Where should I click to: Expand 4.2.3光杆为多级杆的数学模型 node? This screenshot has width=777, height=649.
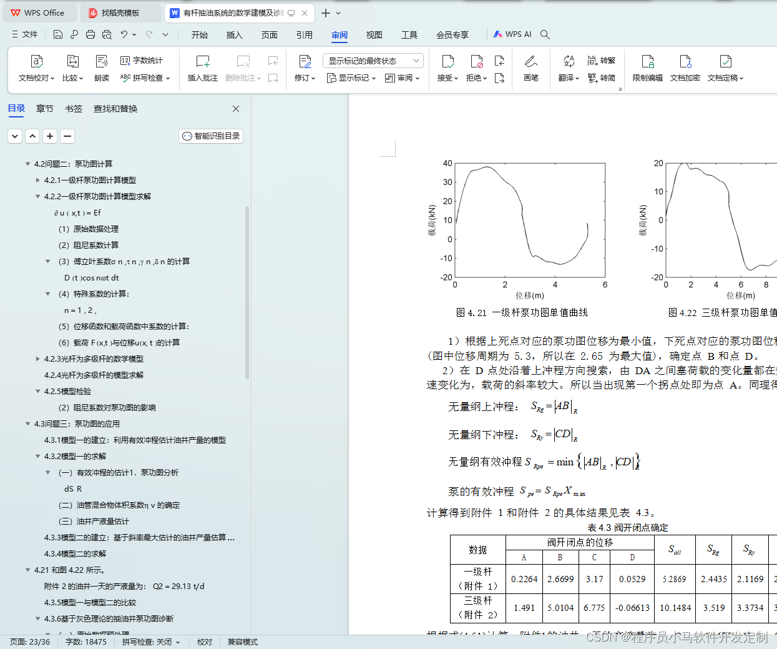point(37,359)
